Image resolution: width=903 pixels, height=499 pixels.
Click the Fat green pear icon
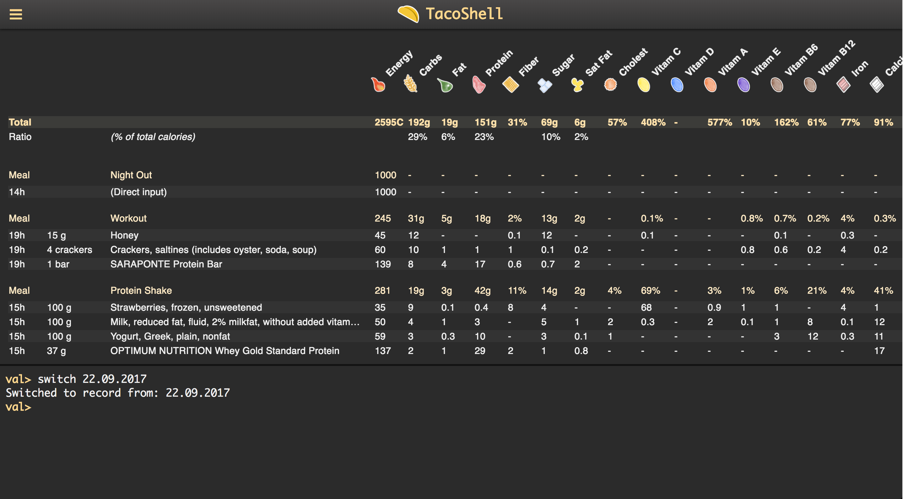tap(445, 85)
